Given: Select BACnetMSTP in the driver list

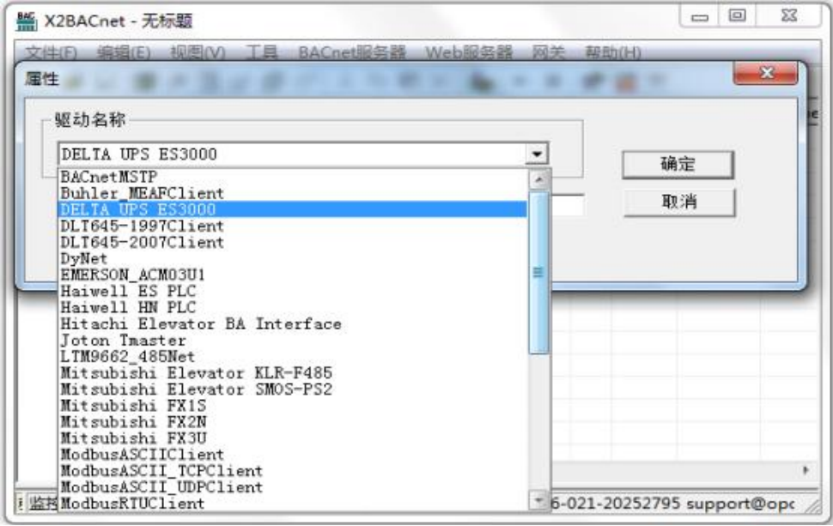Looking at the screenshot, I should (293, 177).
